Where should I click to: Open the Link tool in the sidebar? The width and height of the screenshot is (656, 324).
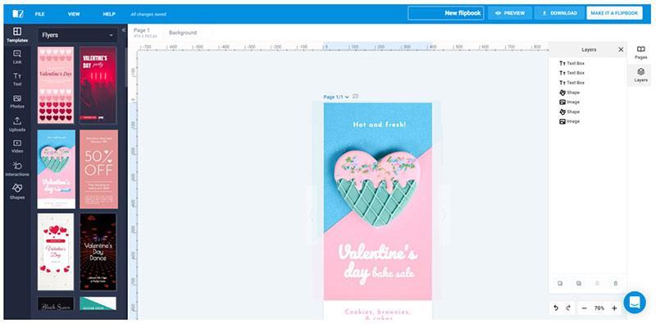click(x=17, y=57)
